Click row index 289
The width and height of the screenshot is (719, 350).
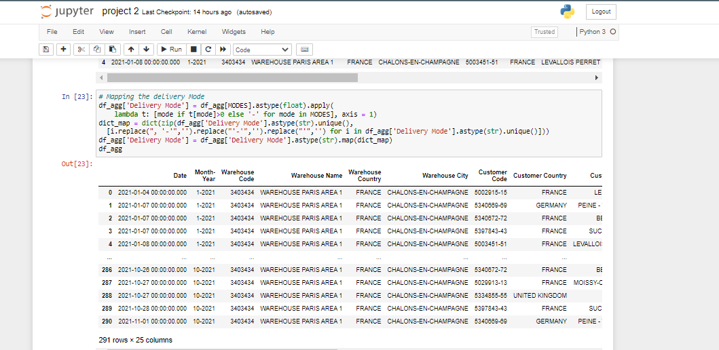tap(107, 309)
